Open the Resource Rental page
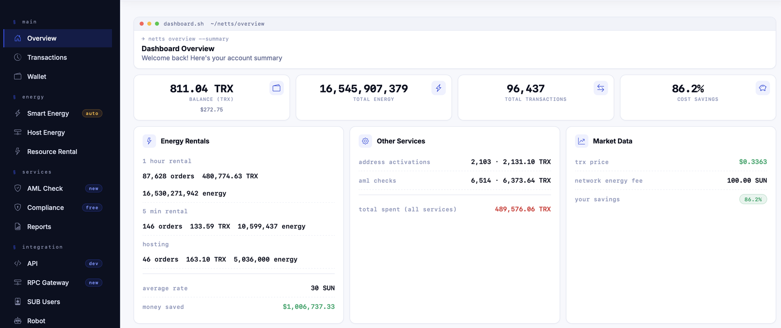 tap(58, 151)
